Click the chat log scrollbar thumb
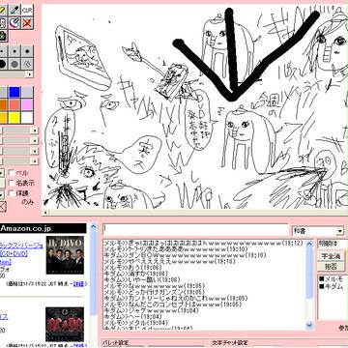Screen dimensions: 348x348 [309, 273]
